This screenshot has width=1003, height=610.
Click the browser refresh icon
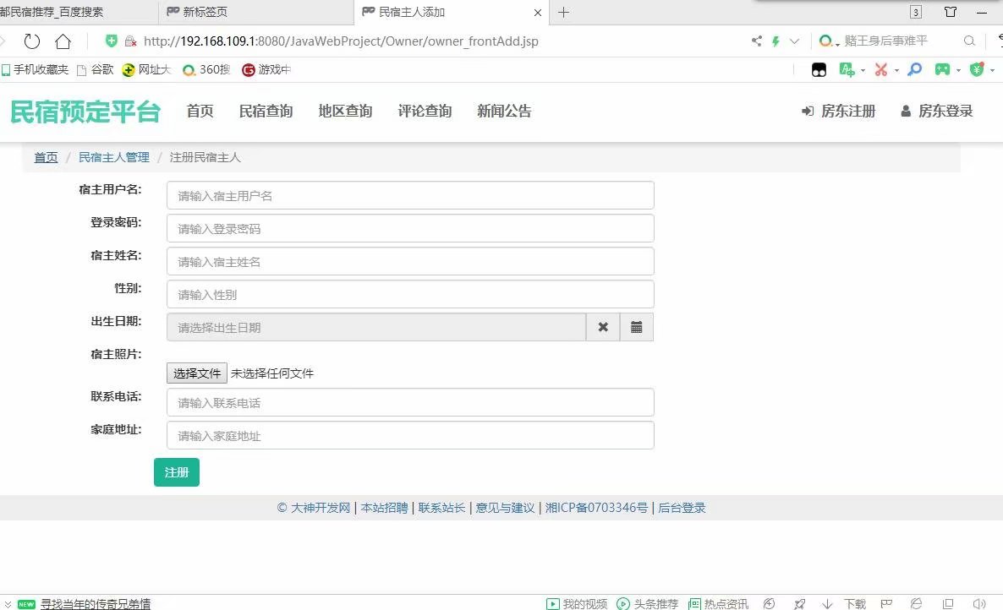point(31,41)
